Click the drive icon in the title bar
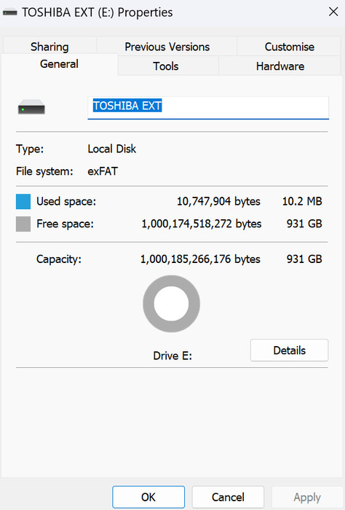Viewport: 345px width, 510px height. (x=9, y=12)
